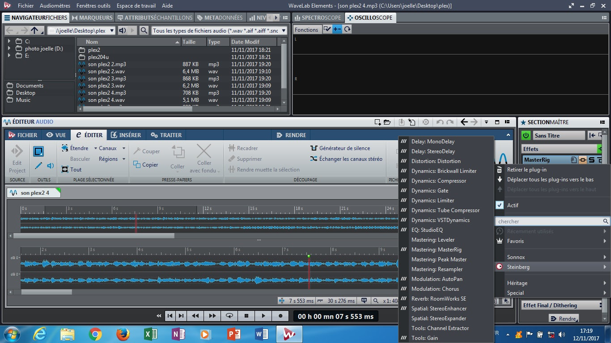Viewport: 611px width, 343px height.
Task: Select Retirer le plug-in option
Action: 526,170
